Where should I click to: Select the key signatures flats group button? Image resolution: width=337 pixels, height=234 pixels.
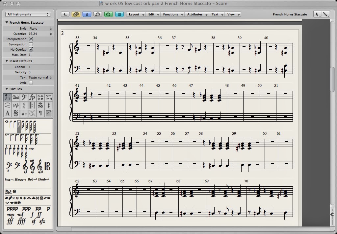16,105
